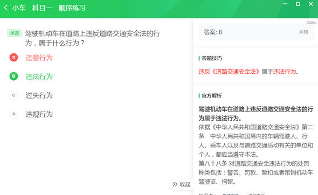Click the 第八十八条 paragraph text
Screen dimensions: 318x195
point(255,172)
